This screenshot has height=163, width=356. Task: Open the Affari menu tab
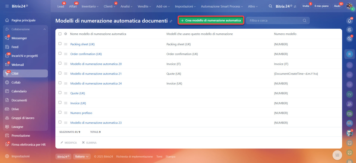click(x=73, y=6)
